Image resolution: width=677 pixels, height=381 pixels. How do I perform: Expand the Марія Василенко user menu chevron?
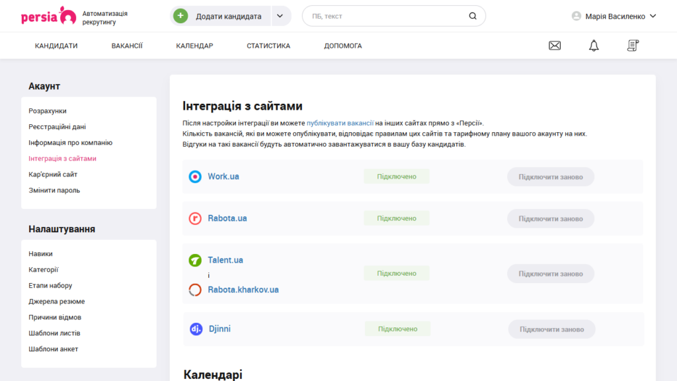tap(653, 16)
